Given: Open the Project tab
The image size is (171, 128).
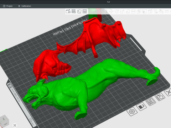Looking at the screenshot, I should [x=7, y=6].
